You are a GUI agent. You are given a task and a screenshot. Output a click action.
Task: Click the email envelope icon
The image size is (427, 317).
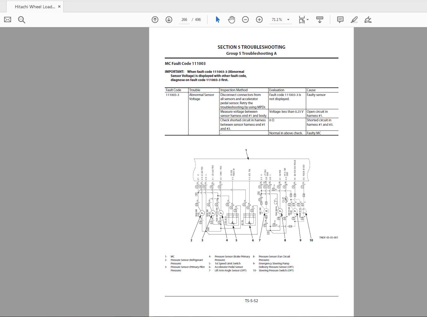[x=8, y=20]
